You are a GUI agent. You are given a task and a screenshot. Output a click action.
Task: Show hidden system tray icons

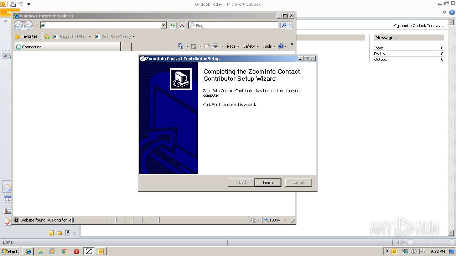[387, 251]
